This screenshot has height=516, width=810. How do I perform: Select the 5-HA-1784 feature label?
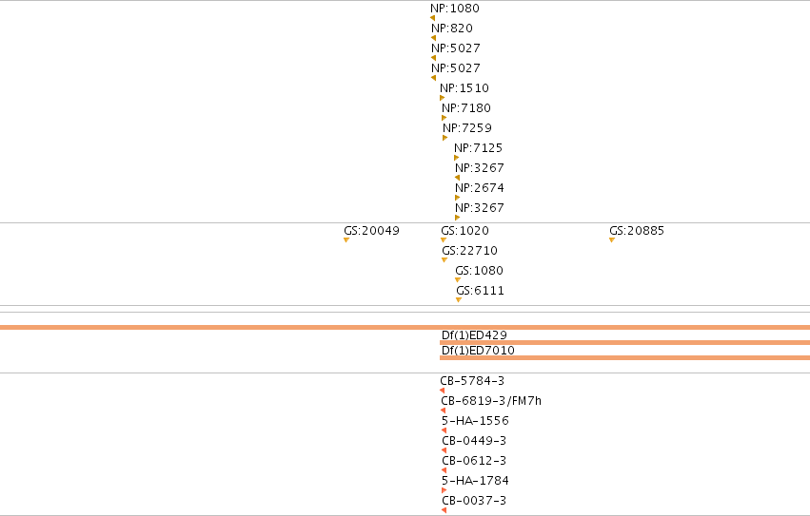pyautogui.click(x=475, y=481)
